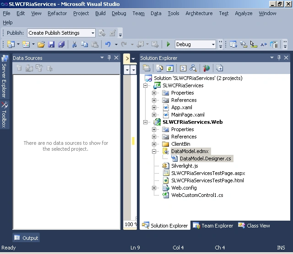Select MainPage.xaml in Solution Explorer

click(x=188, y=115)
